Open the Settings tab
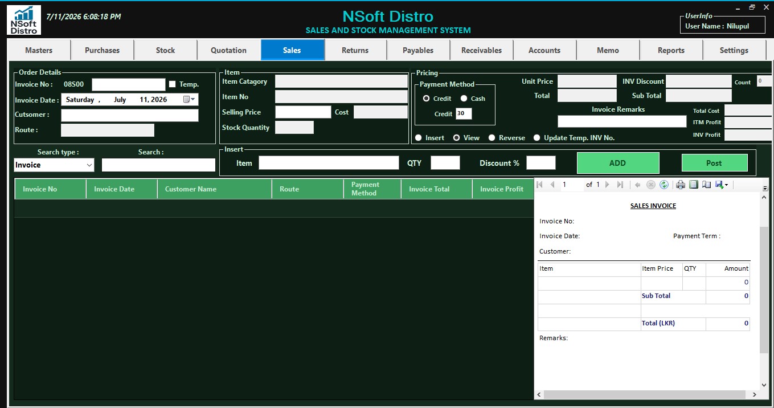 (x=734, y=50)
